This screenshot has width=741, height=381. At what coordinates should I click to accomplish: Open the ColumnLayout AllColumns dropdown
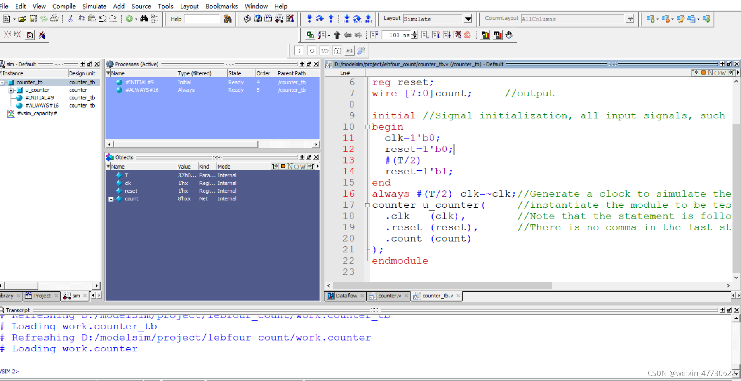click(630, 19)
